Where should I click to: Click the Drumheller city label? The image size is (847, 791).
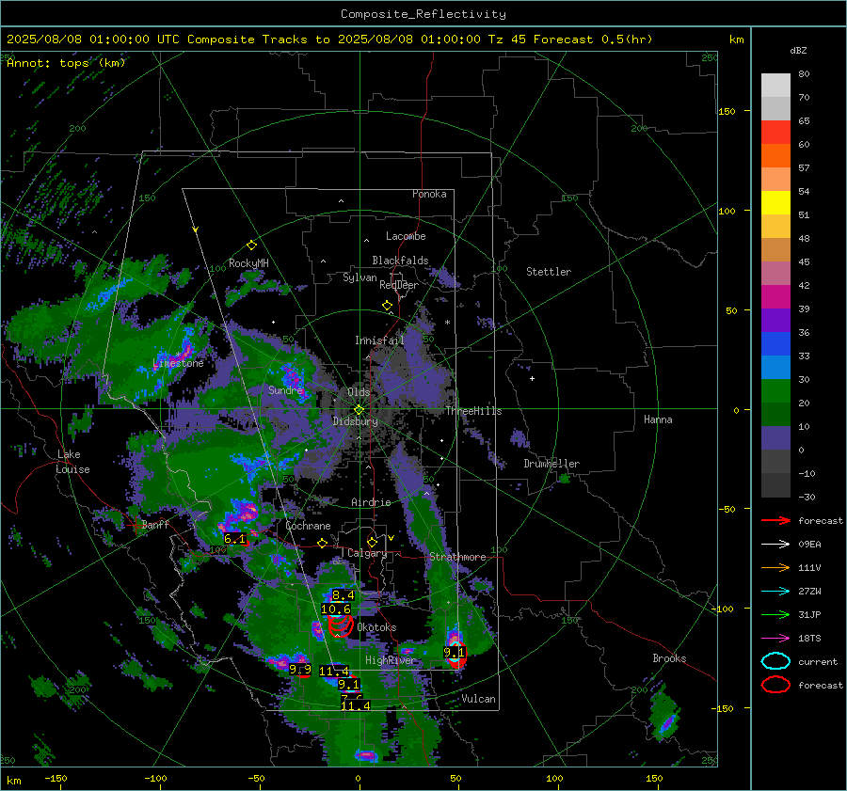551,464
